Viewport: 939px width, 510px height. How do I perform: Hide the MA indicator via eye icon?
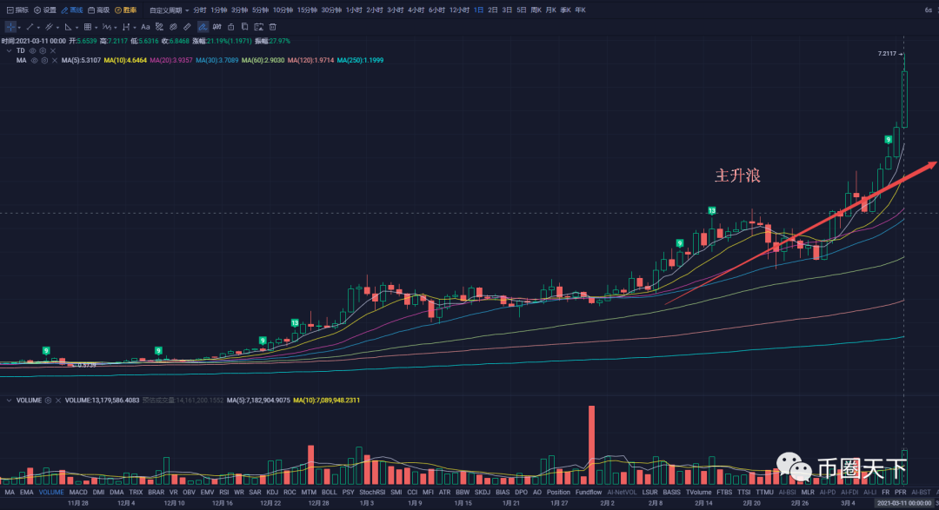click(32, 61)
